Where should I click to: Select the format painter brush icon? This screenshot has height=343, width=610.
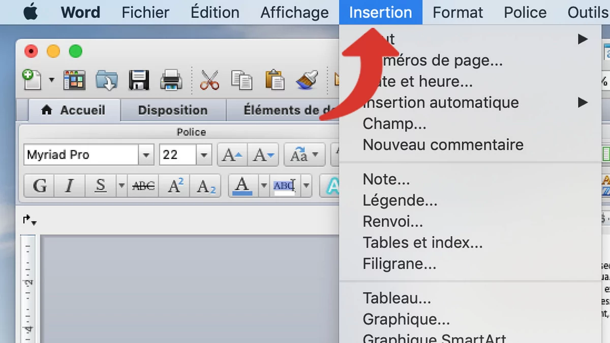[307, 80]
